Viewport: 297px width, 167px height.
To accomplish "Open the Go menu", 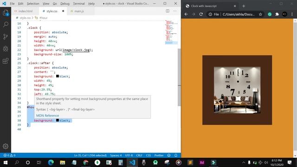I will [55, 4].
